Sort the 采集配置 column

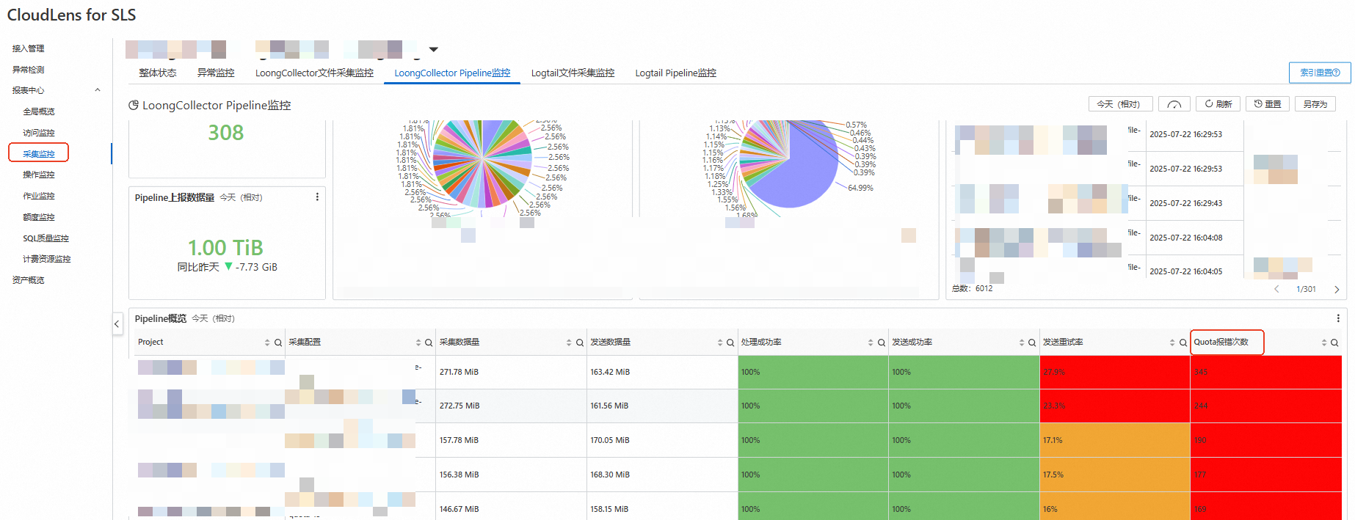(418, 343)
